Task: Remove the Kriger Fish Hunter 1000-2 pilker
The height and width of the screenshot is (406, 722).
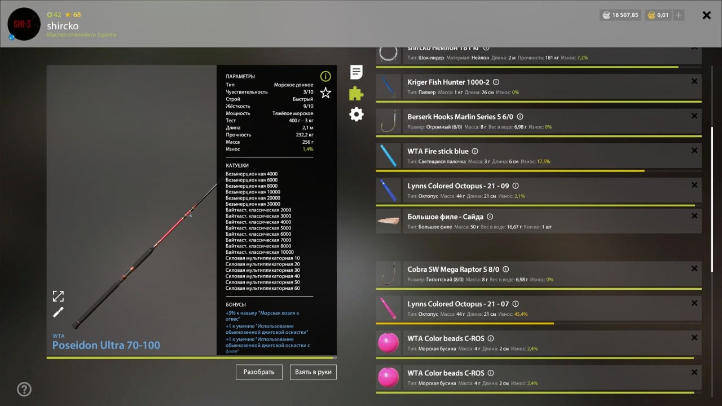Action: point(694,82)
